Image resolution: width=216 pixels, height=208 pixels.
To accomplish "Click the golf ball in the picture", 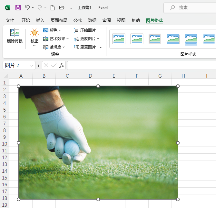I will pyautogui.click(x=72, y=148).
